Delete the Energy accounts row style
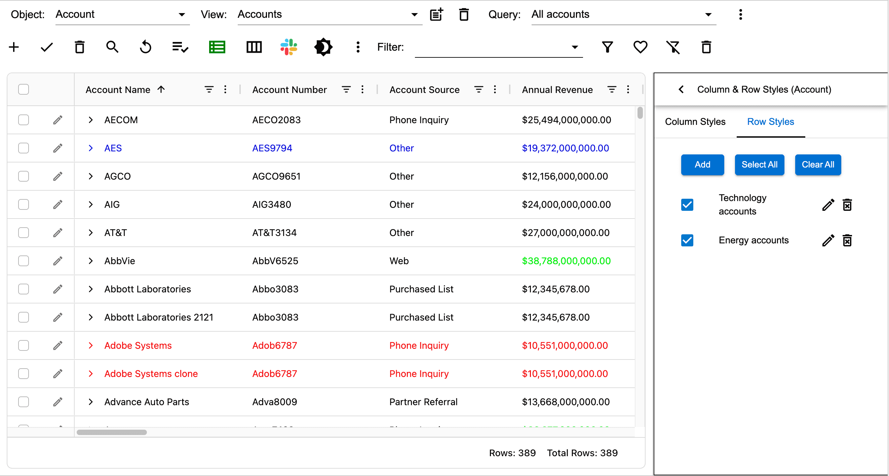Viewport: 889px width, 476px height. click(x=847, y=240)
